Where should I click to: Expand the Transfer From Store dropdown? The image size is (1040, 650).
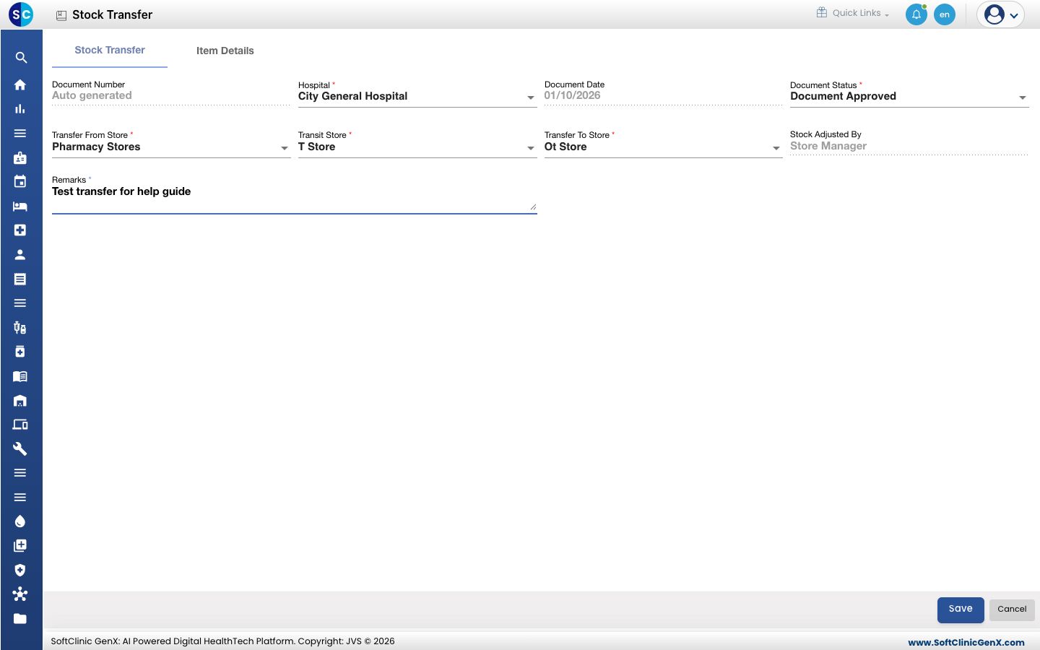pos(171,147)
